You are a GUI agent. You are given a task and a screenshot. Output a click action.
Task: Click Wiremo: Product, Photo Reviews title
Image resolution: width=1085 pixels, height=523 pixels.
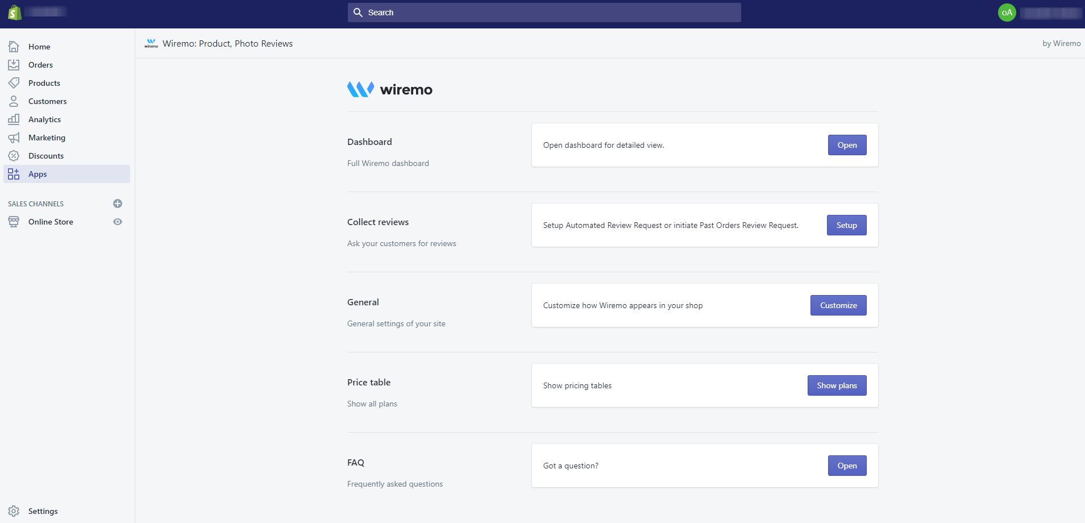[x=227, y=43]
